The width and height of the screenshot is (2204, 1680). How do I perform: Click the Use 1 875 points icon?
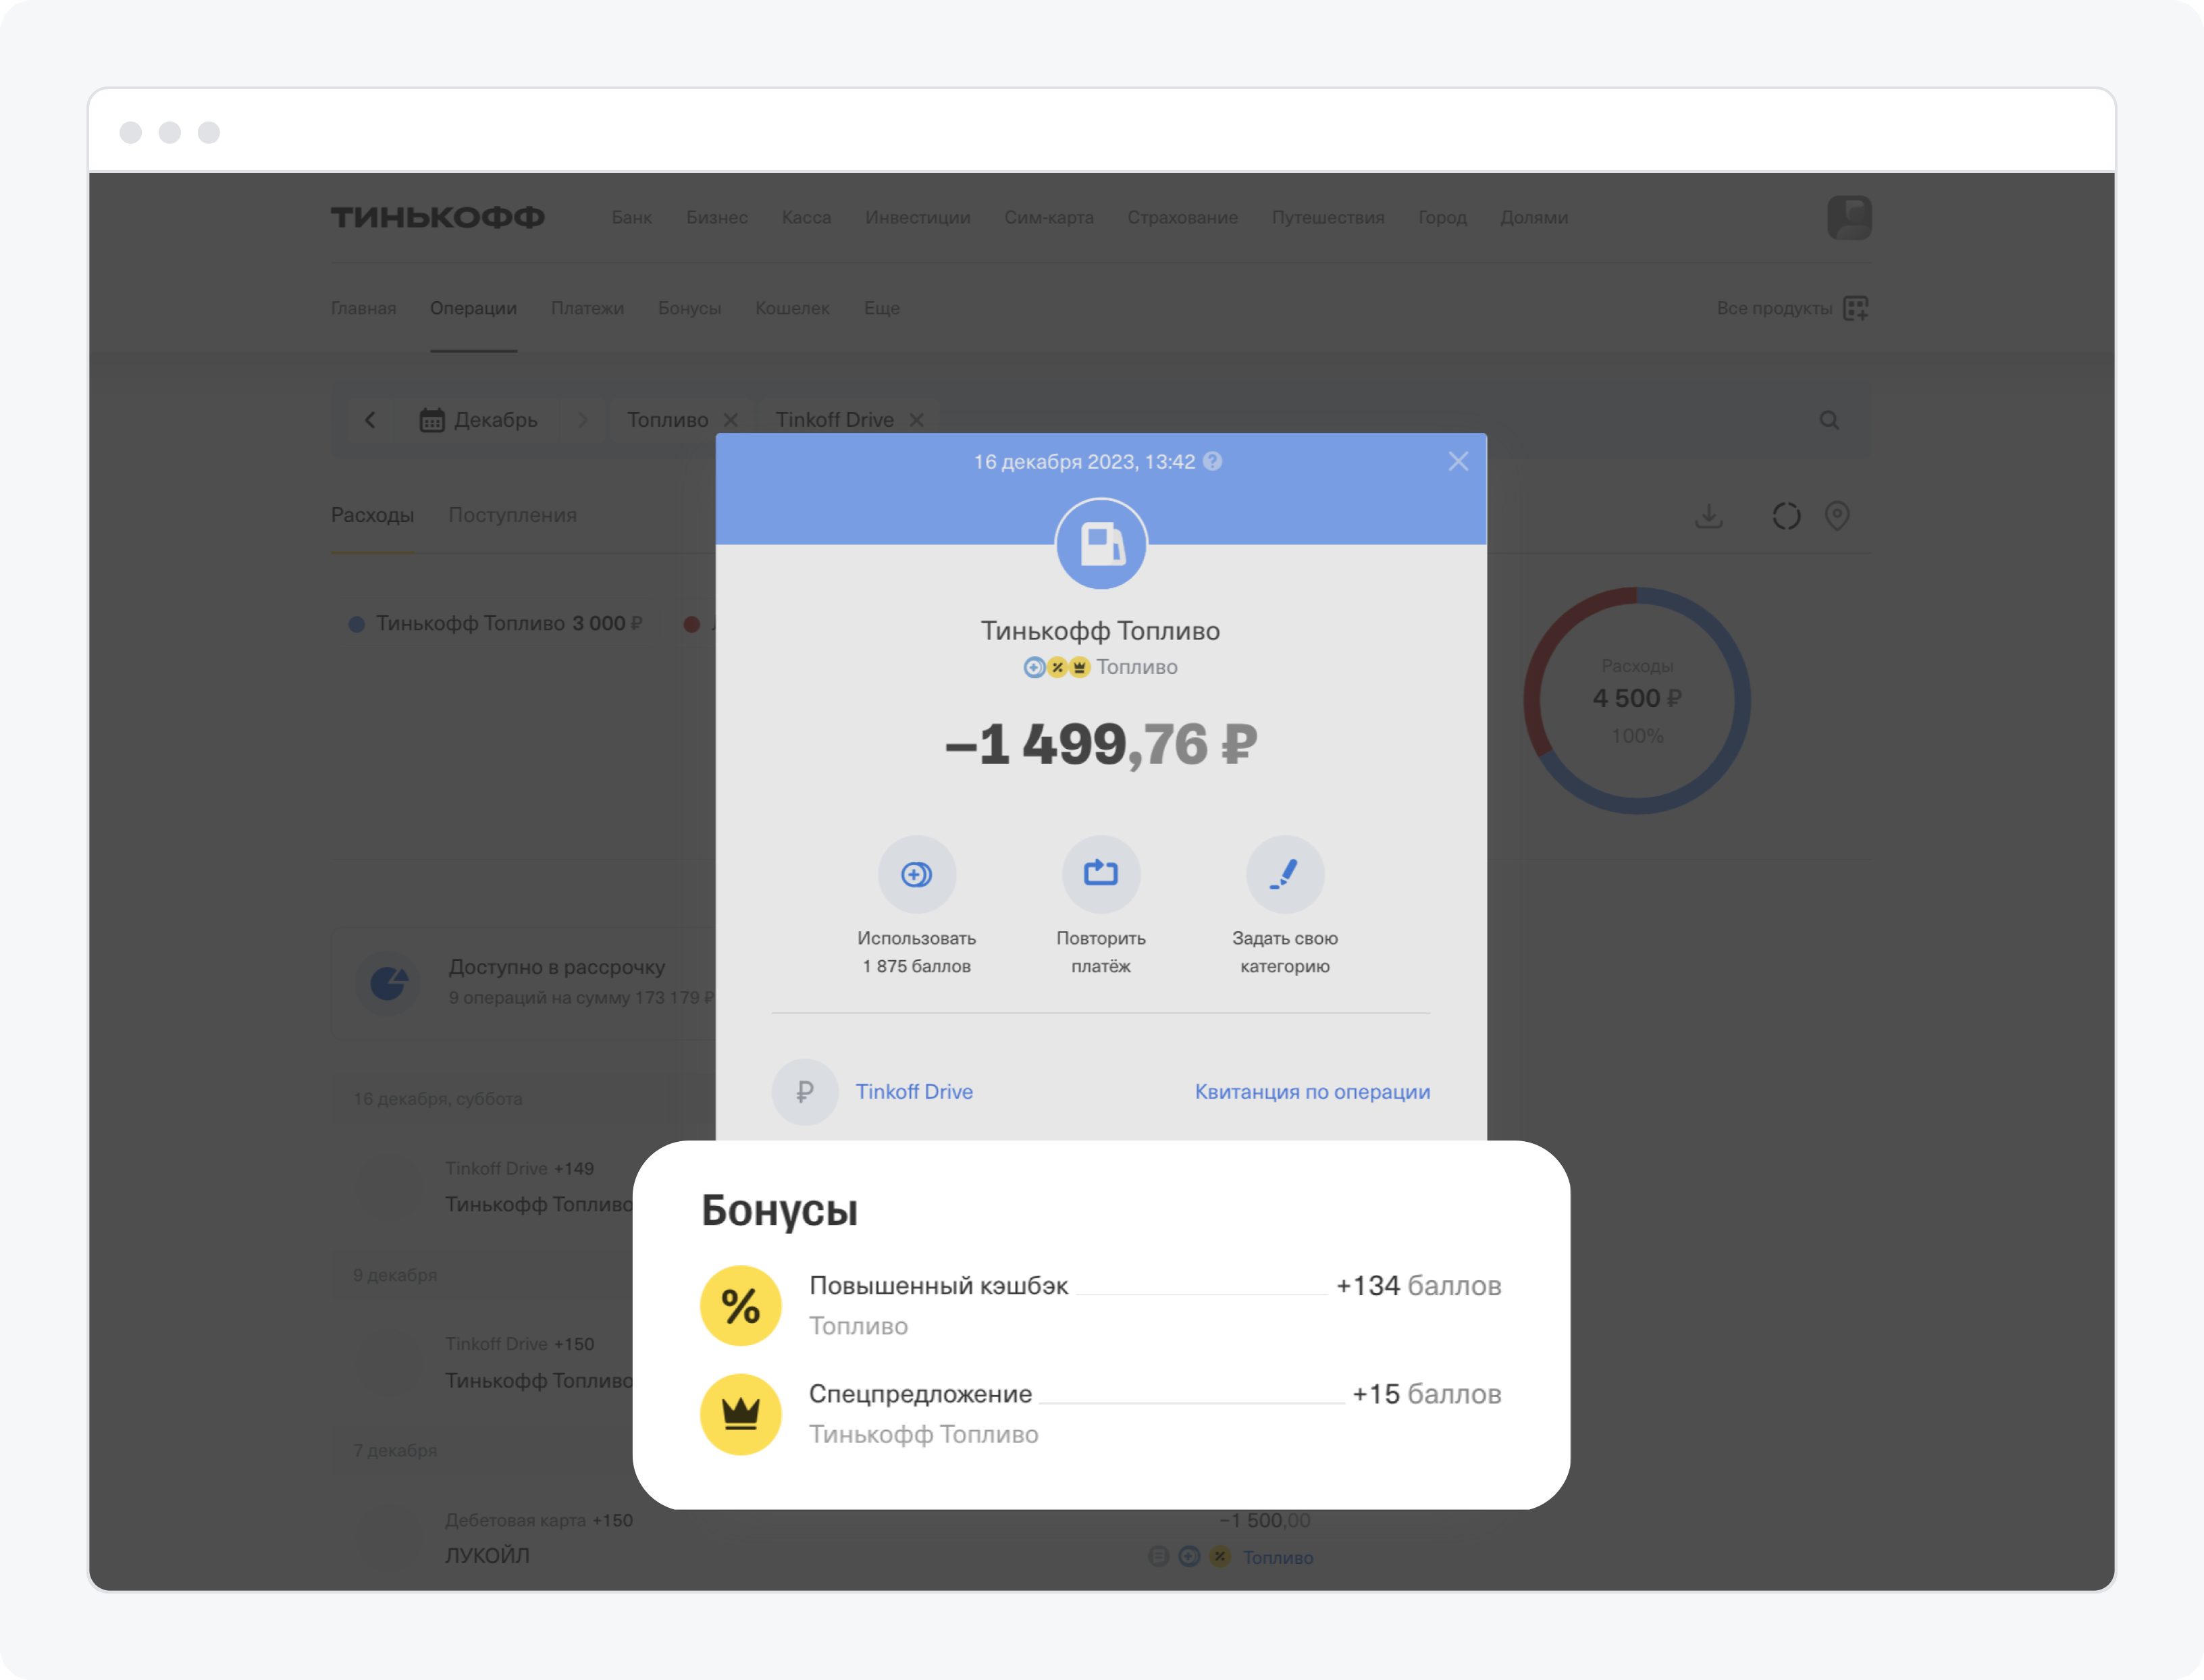pyautogui.click(x=916, y=874)
